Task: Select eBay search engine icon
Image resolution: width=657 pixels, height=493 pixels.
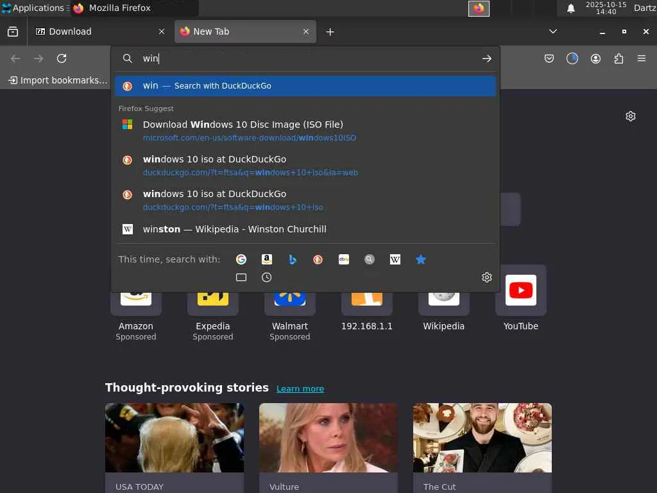Action: (344, 259)
